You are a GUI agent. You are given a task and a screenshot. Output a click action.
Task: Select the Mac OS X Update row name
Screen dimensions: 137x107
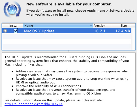(39, 31)
